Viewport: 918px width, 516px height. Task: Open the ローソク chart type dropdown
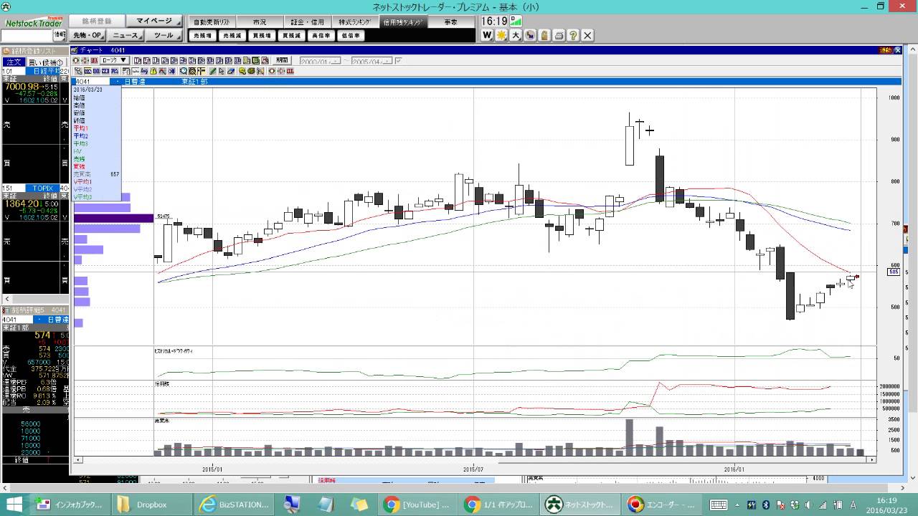click(114, 61)
